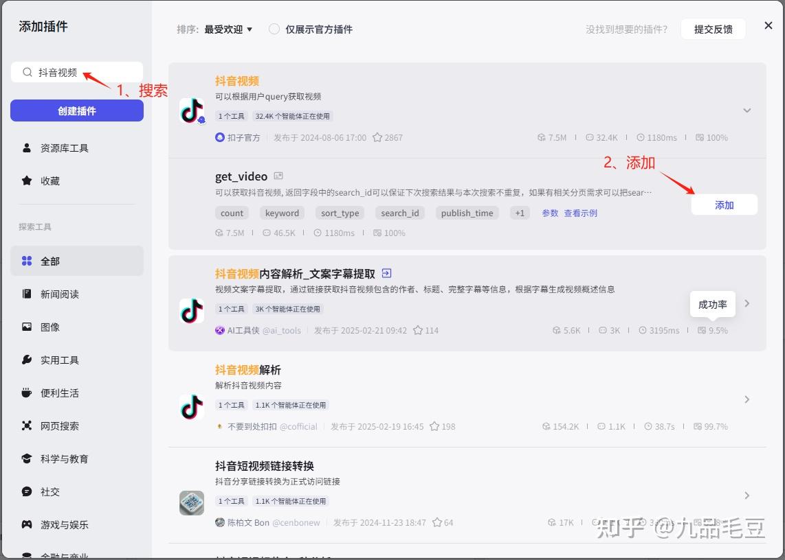Click the magnifier icon in the search box
785x560 pixels.
point(27,73)
